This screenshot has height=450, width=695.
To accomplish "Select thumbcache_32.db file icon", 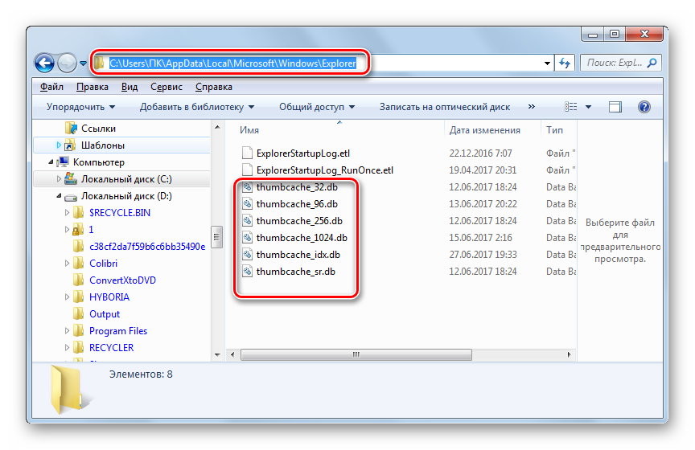I will (247, 186).
